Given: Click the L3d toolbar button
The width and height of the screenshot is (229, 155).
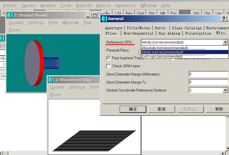Looking at the screenshot, I should coord(118,13).
